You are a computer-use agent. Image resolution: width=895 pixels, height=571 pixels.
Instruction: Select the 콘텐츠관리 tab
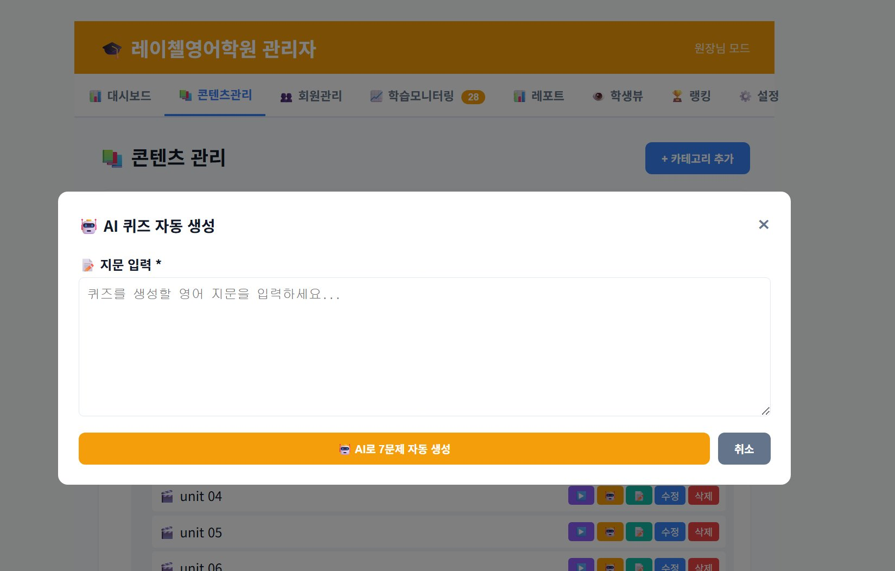pyautogui.click(x=215, y=96)
